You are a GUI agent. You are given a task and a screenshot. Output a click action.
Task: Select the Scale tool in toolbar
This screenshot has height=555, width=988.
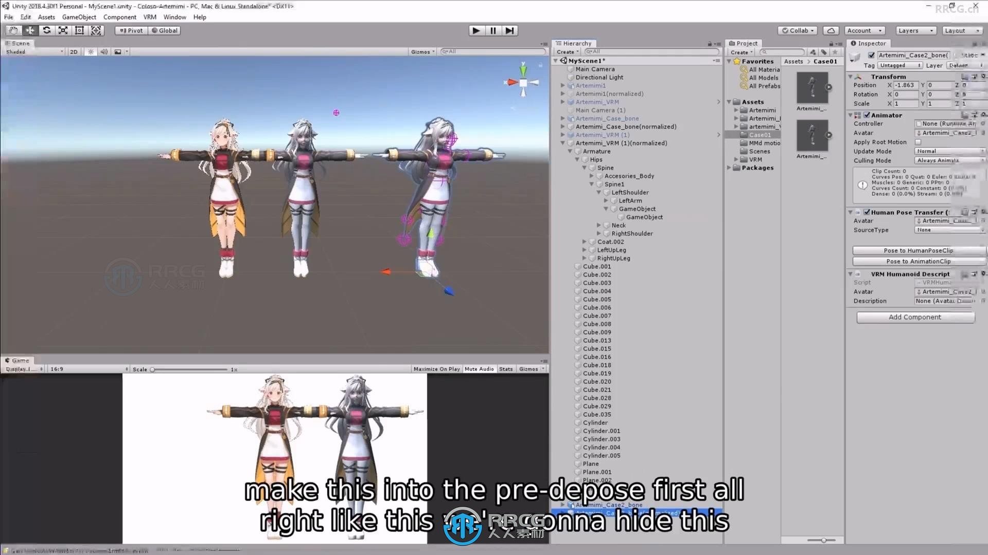click(63, 30)
